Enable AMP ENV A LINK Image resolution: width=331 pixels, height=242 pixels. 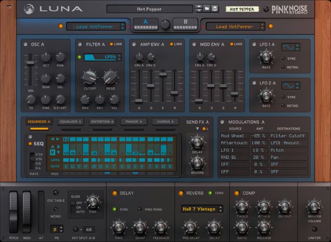[x=172, y=44]
